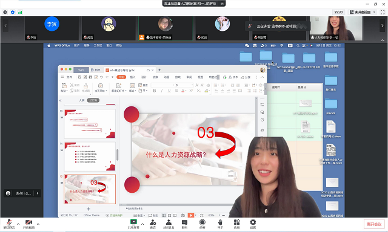Click the 开始 ribbon tab in WPS
Image resolution: width=388 pixels, height=232 pixels.
tap(121, 77)
